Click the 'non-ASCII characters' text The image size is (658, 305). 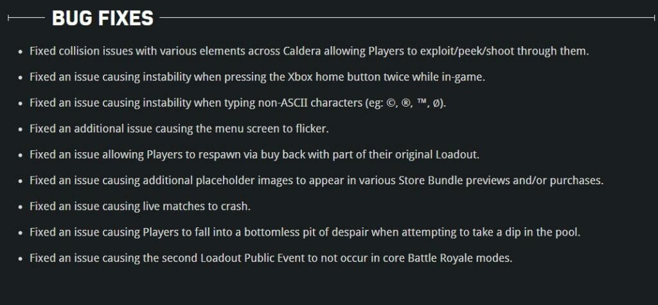pyautogui.click(x=304, y=103)
